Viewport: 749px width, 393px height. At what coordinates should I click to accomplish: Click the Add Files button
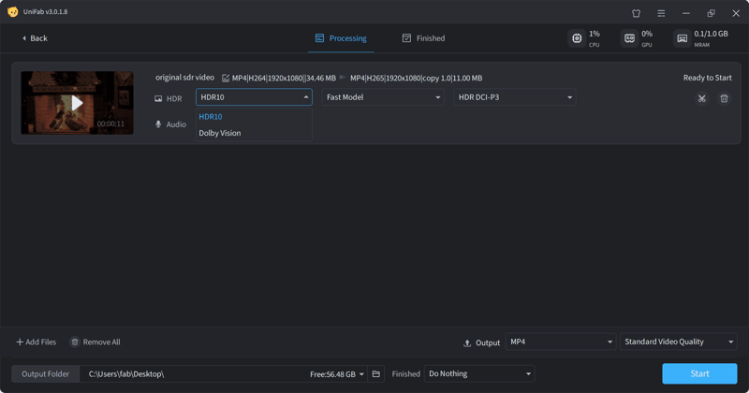(36, 342)
